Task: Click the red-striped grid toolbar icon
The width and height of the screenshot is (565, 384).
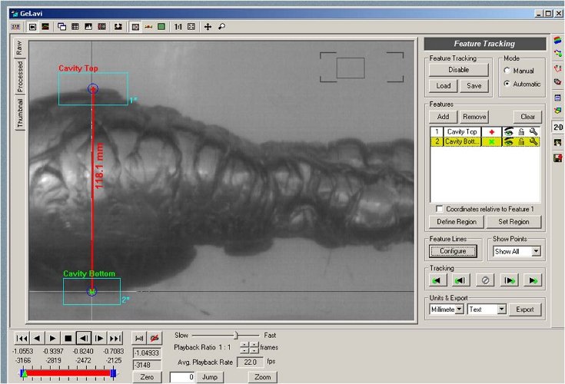Action: [x=102, y=27]
